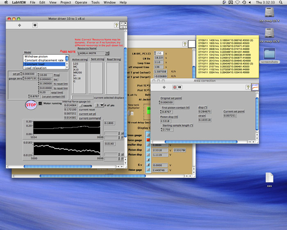Pause the Motor driver VI
The height and width of the screenshot is (230, 287).
click(x=35, y=25)
